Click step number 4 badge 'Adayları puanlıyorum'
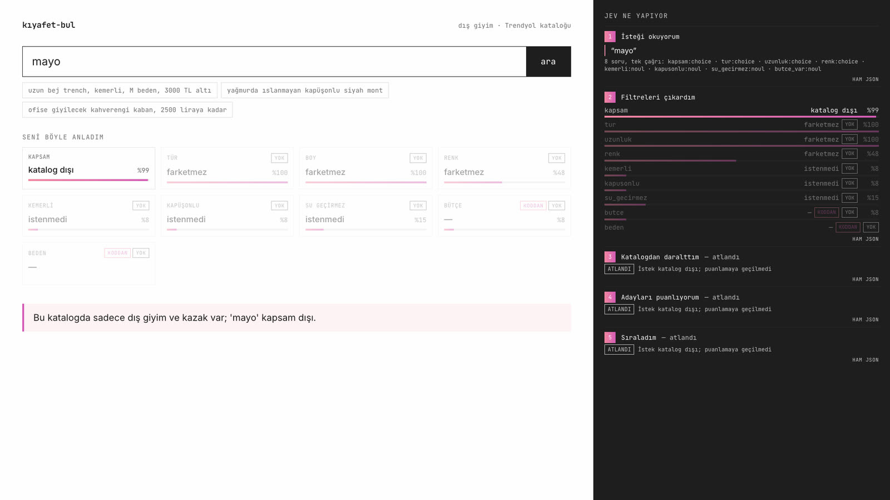Image resolution: width=890 pixels, height=500 pixels. pyautogui.click(x=610, y=297)
